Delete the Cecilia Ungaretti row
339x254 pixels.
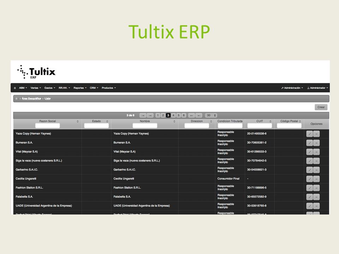316,179
